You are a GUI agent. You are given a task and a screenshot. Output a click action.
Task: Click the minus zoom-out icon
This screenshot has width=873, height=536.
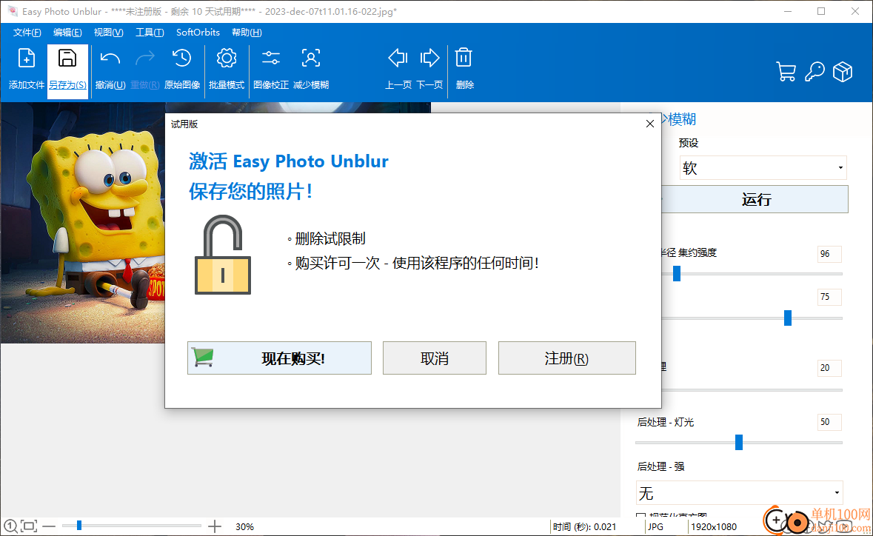point(49,526)
